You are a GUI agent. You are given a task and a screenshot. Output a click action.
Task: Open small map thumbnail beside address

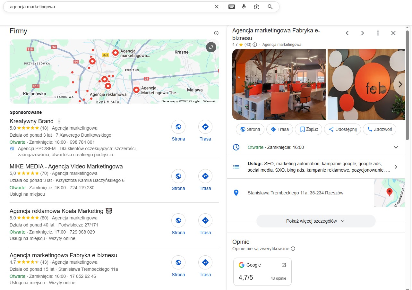pos(390,193)
